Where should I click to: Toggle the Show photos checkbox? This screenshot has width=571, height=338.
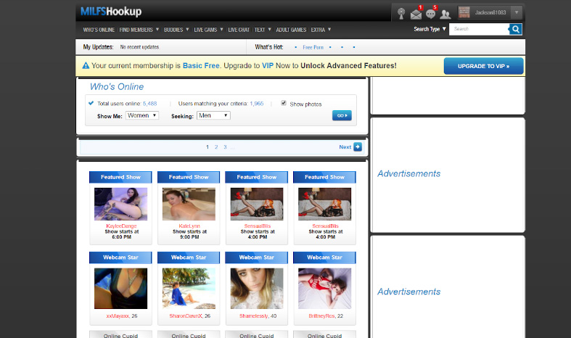(x=283, y=103)
